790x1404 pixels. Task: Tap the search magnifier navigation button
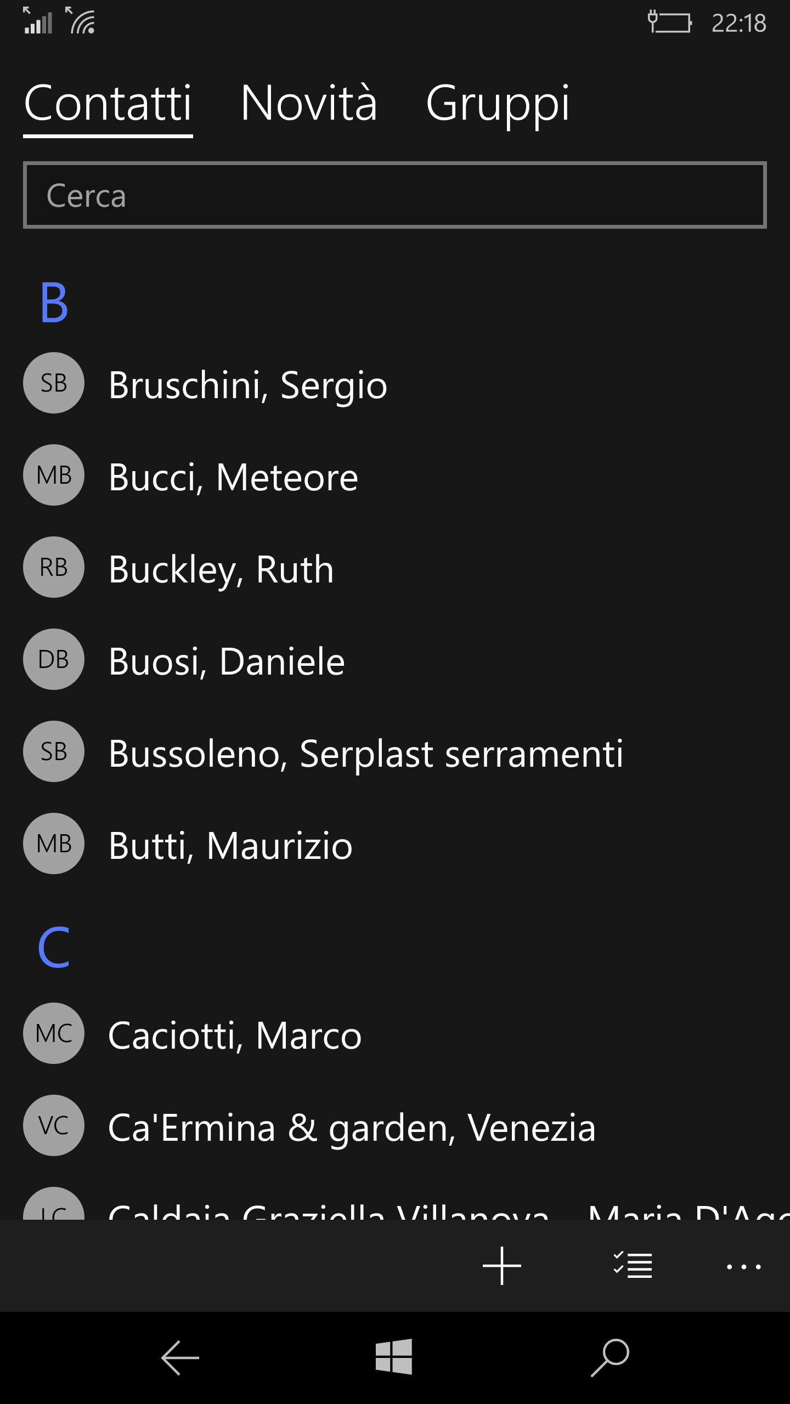click(x=610, y=1357)
